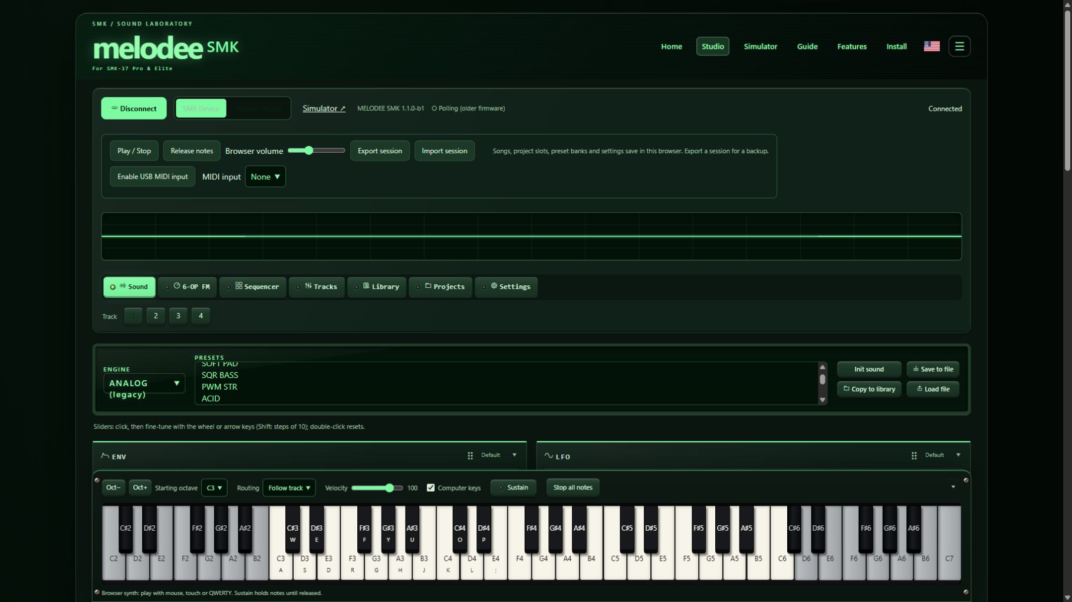
Task: Select track 4
Action: pos(200,316)
